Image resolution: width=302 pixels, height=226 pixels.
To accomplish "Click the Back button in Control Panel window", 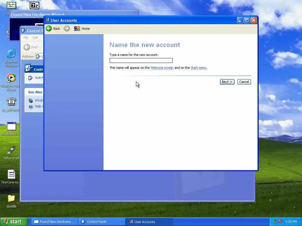I will 31,47.
